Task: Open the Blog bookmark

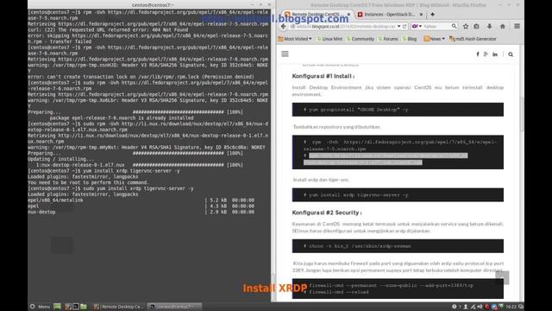Action: pos(410,39)
